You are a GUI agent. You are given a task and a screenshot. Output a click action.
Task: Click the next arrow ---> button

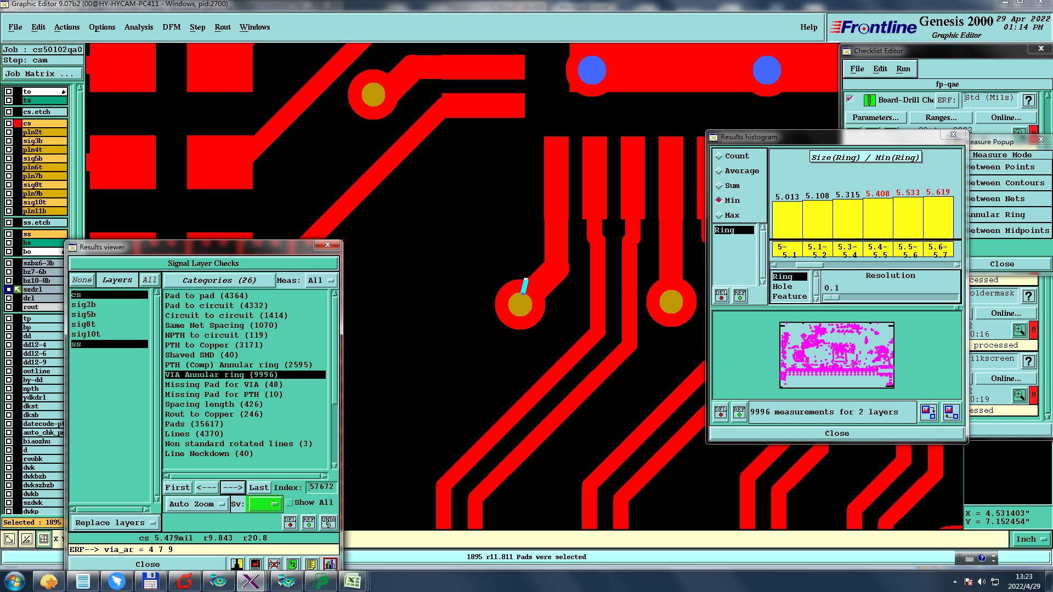coord(233,487)
